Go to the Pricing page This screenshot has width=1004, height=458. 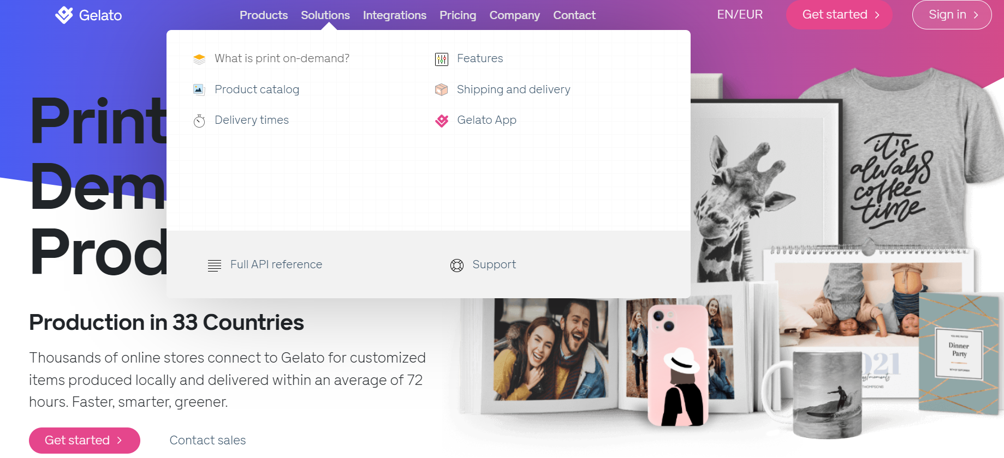(x=458, y=15)
